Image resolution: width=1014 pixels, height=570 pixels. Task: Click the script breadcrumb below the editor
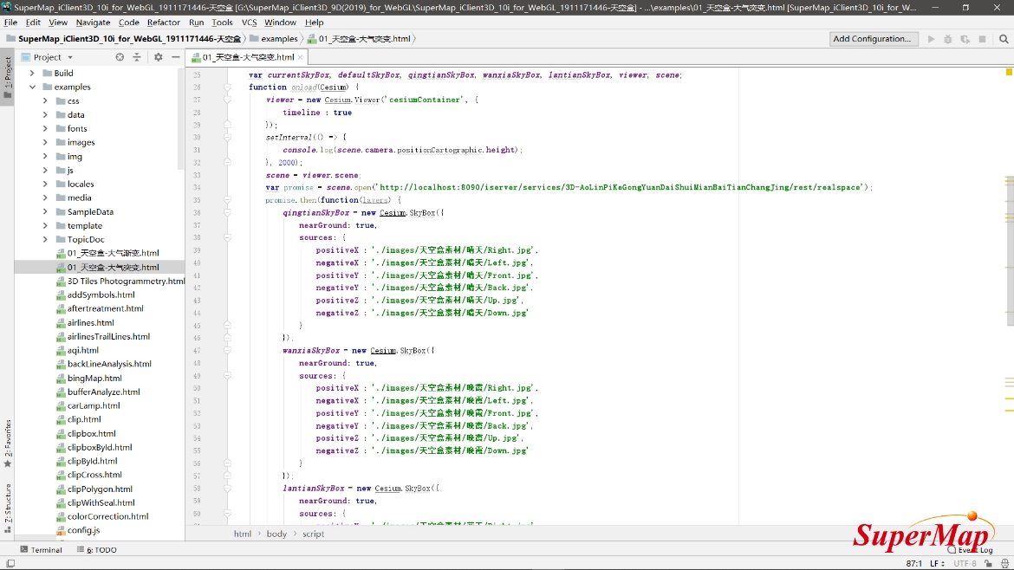[313, 534]
